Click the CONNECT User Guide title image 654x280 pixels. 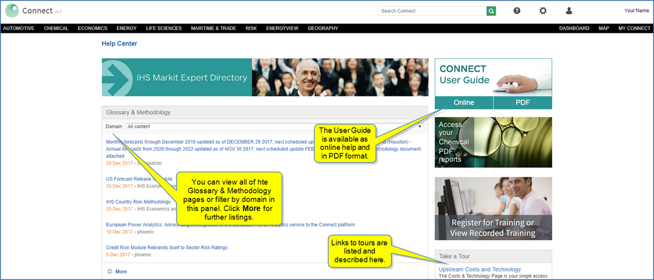(493, 77)
